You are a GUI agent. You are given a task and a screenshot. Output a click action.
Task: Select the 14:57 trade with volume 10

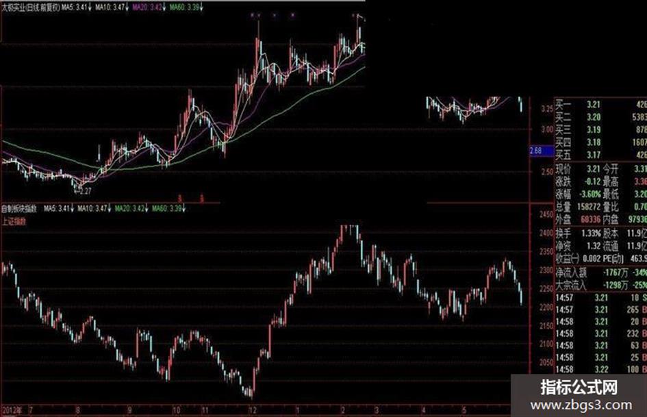[x=601, y=298]
